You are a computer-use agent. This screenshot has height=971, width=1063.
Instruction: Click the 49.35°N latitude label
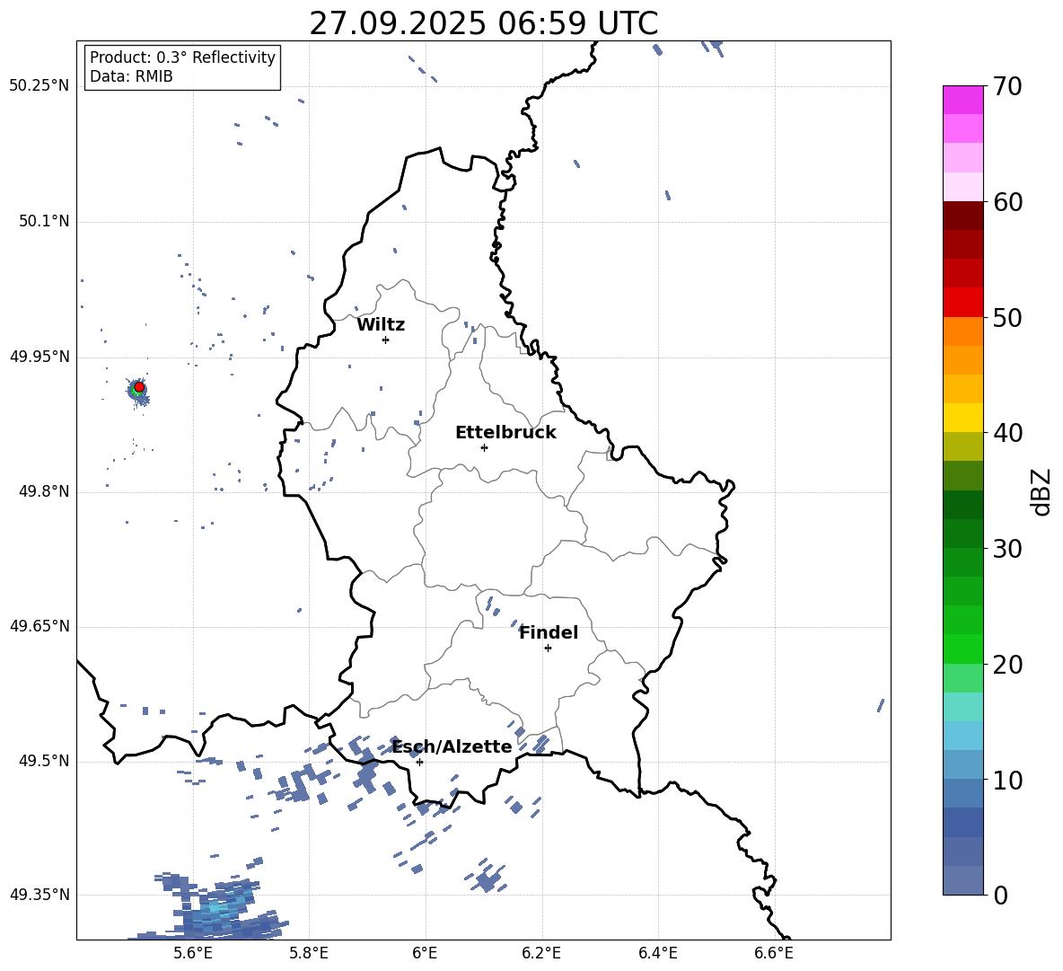[40, 895]
